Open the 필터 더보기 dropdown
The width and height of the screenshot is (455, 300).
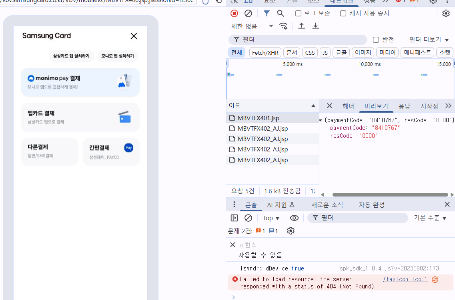click(429, 40)
